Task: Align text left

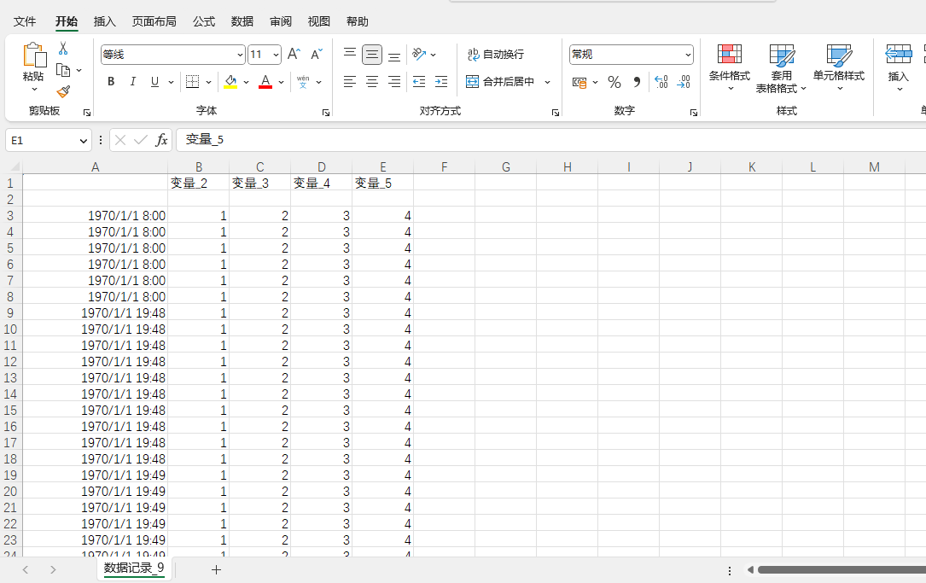Action: tap(350, 81)
